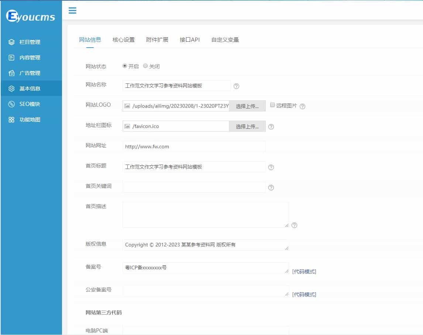
Task: Click into the 版权信息 textarea
Action: tap(206, 245)
